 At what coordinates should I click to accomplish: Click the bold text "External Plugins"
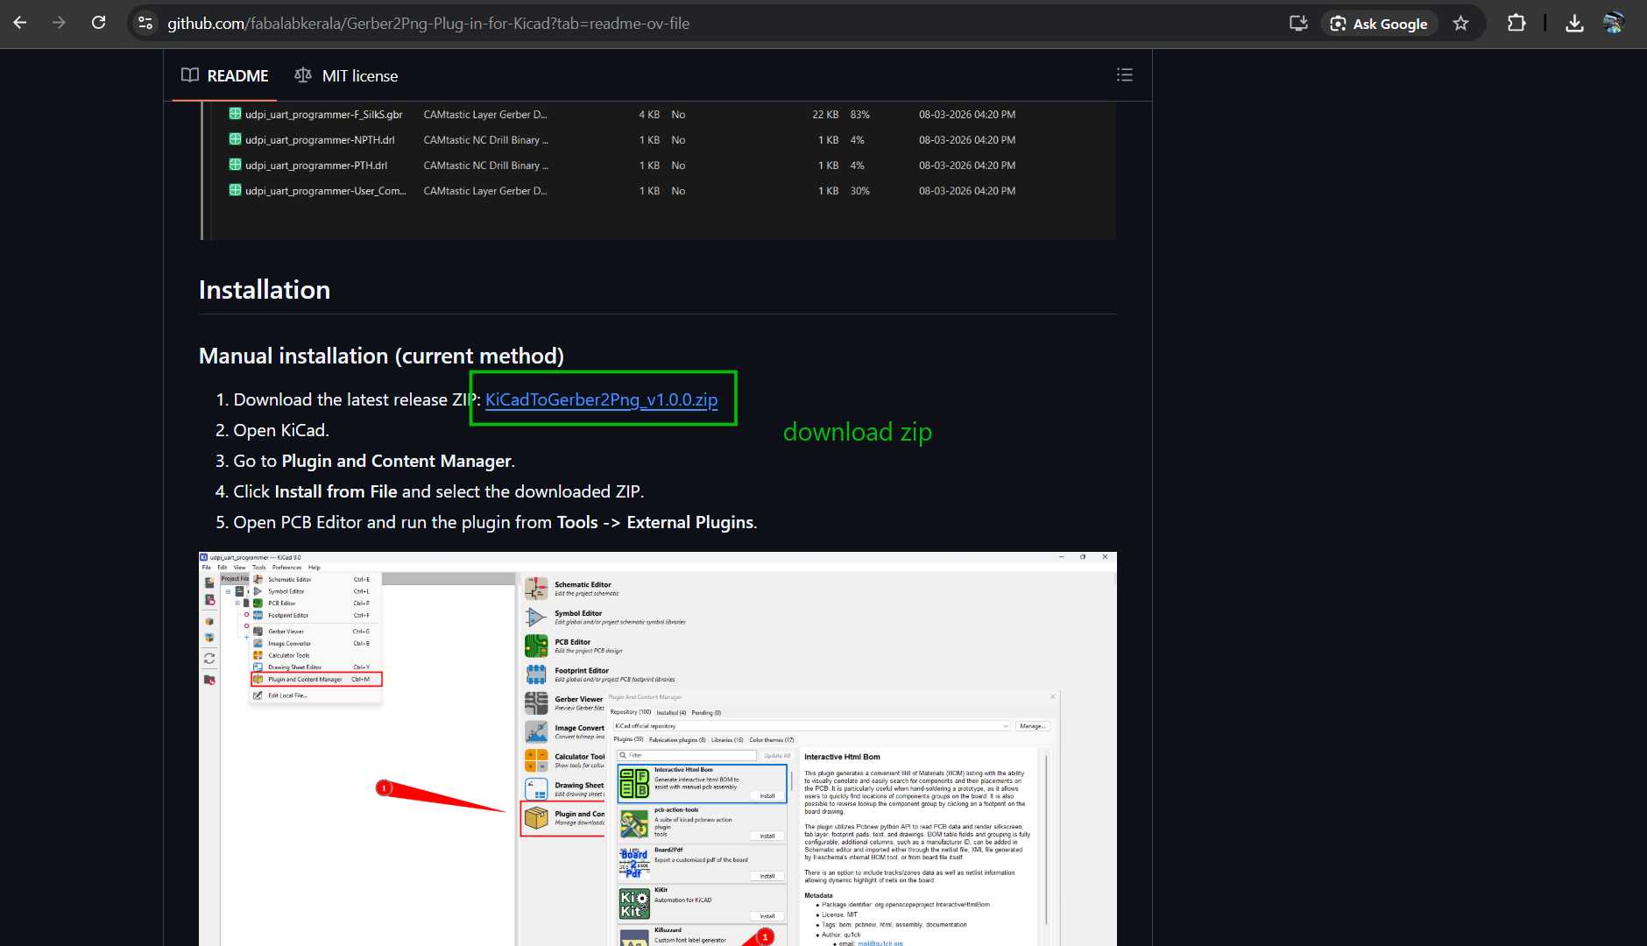690,522
